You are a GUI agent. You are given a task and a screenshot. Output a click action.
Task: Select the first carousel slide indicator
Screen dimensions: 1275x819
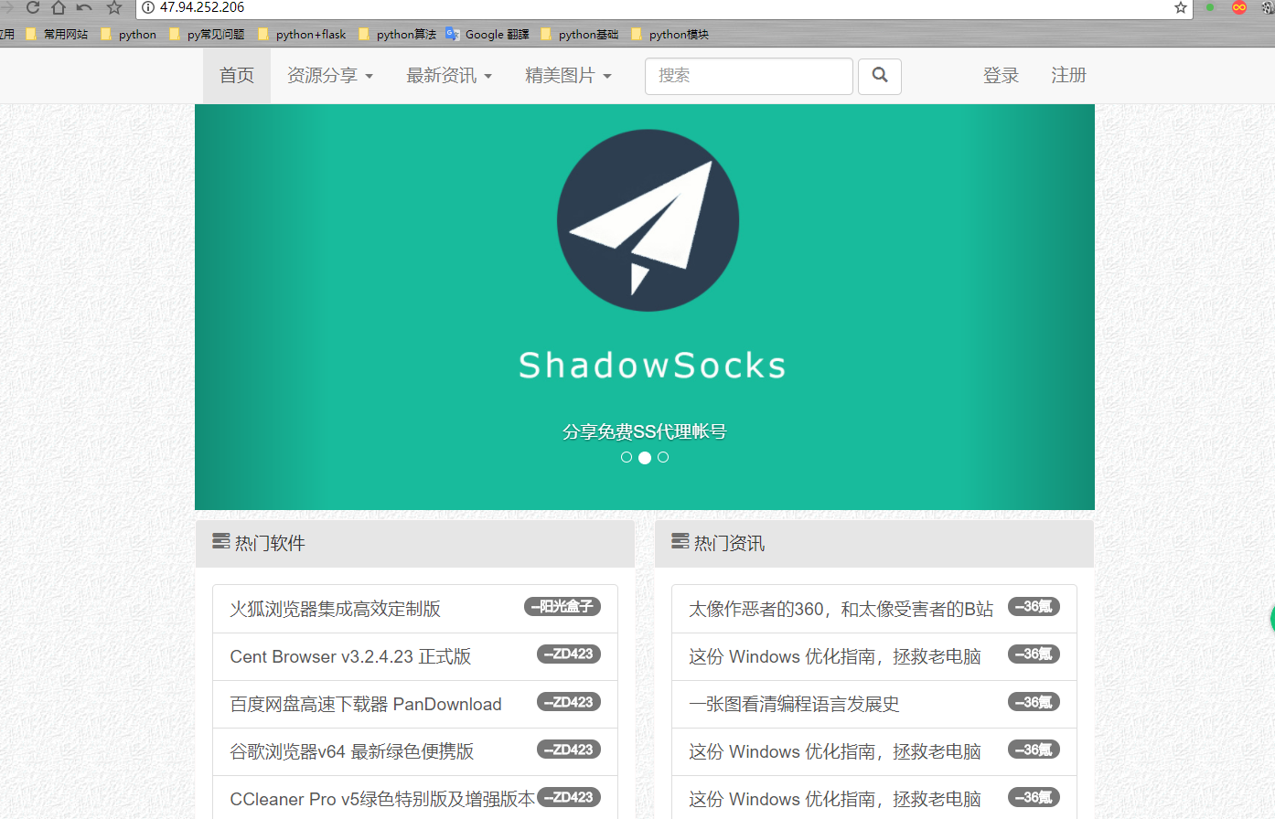coord(627,457)
